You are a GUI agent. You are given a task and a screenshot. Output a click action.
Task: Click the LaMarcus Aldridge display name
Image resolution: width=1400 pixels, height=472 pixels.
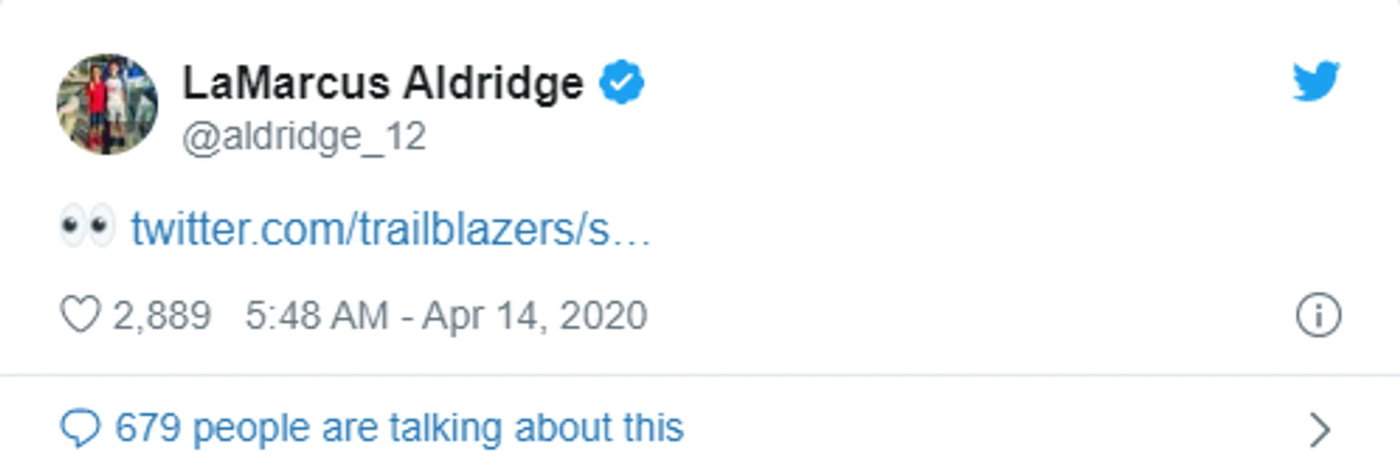click(x=383, y=83)
